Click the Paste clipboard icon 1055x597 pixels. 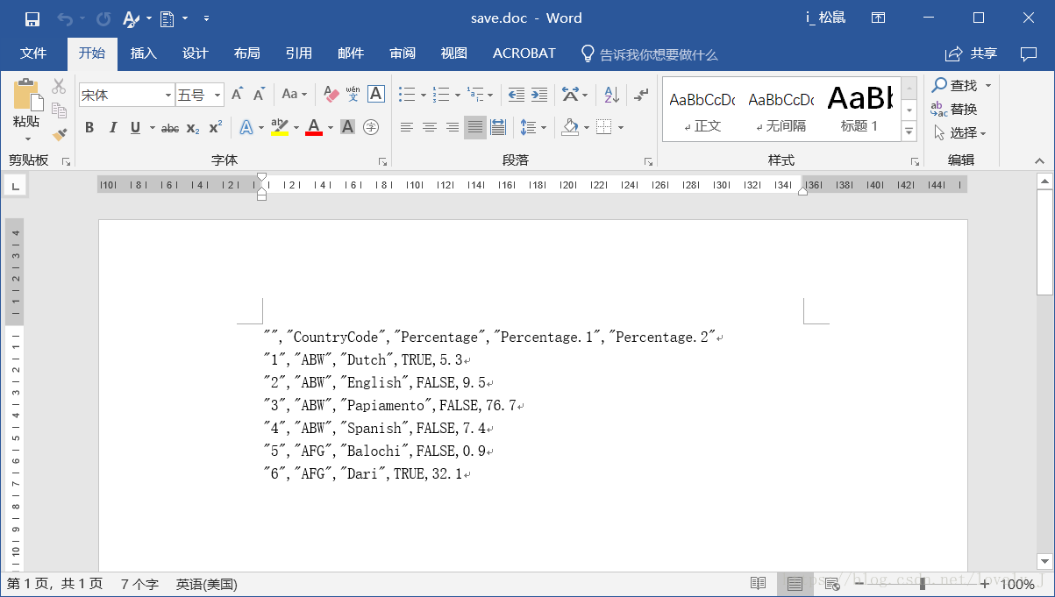point(26,95)
